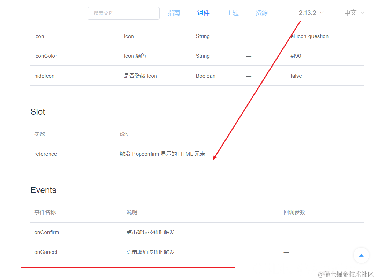Select 触发 Popconfirm 显示的 HTML 元素 text

[162, 154]
